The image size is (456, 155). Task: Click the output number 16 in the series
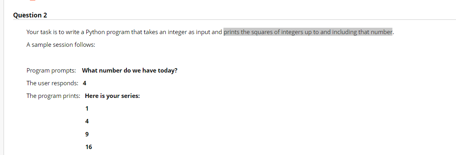(x=89, y=147)
